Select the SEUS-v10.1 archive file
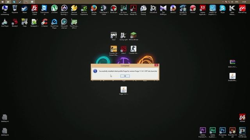 tap(232, 63)
